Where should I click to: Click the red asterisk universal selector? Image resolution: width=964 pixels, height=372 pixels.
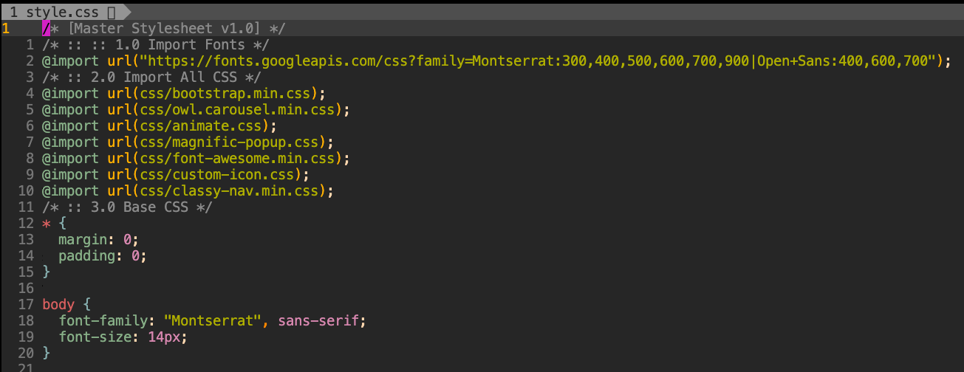pos(46,224)
